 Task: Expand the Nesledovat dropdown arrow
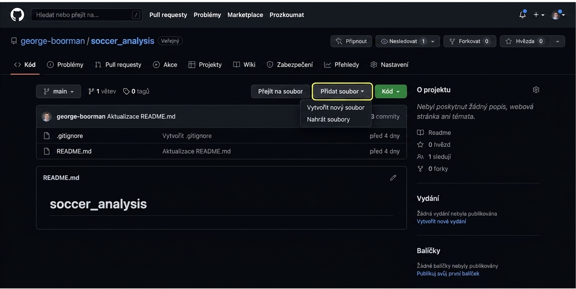click(x=433, y=41)
